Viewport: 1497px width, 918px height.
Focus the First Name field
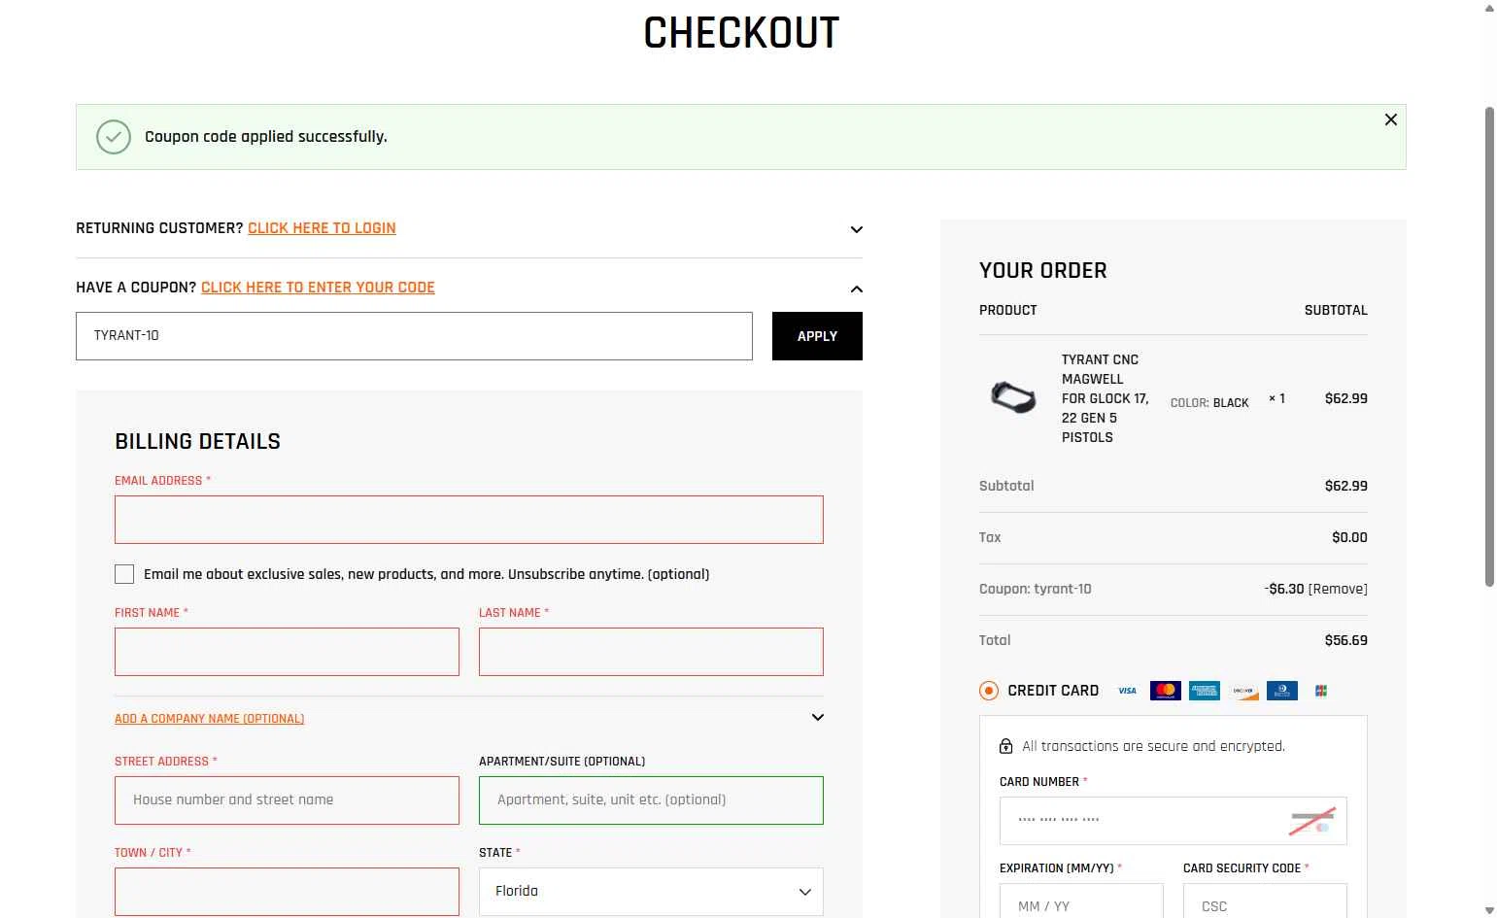click(287, 652)
